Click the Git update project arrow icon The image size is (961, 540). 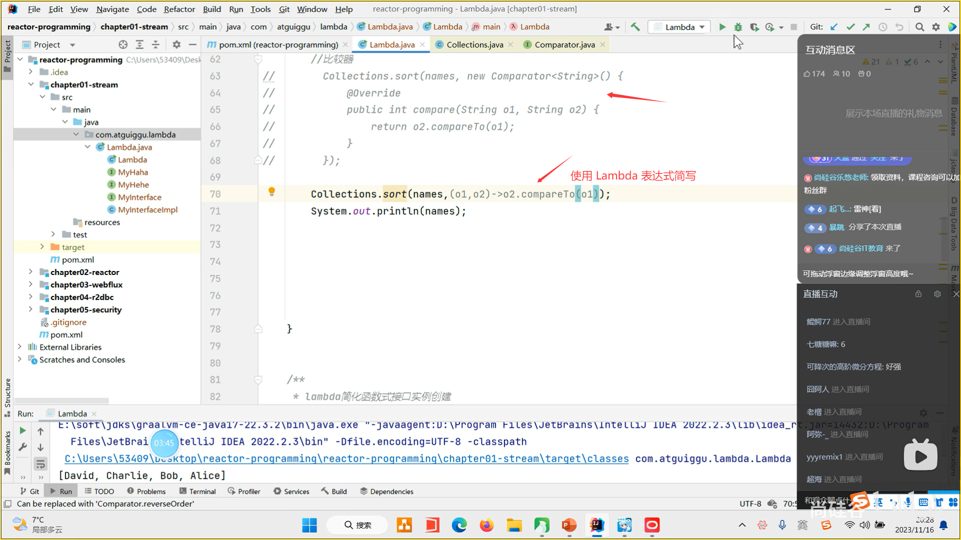pos(834,27)
